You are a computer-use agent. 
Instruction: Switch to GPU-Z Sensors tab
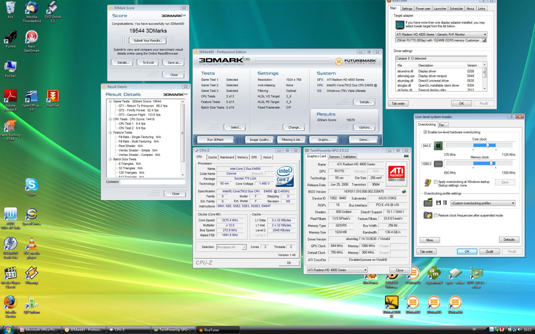coord(334,157)
